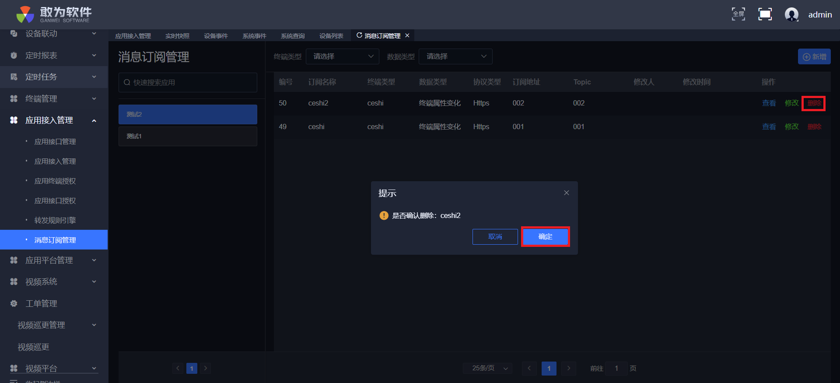This screenshot has width=840, height=383.
Task: Click the admin user avatar icon
Action: (x=791, y=14)
